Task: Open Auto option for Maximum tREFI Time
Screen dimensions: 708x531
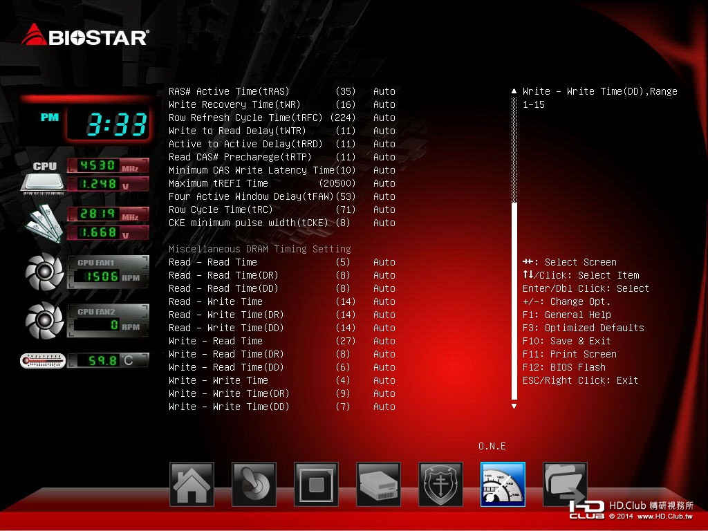Action: coord(384,183)
